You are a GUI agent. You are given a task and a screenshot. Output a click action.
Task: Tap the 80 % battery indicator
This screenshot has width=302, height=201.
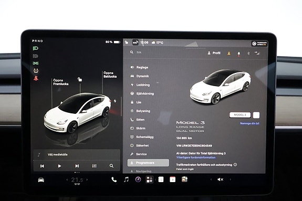(x=113, y=42)
